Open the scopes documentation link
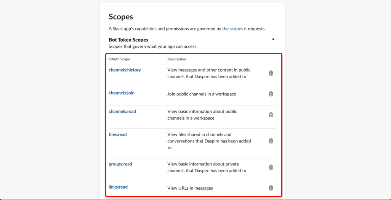 (236, 29)
